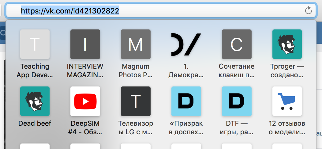Screen dimensions: 322x149
Task: Open the Сочетание клавиш favorite icon
Action: click(237, 44)
